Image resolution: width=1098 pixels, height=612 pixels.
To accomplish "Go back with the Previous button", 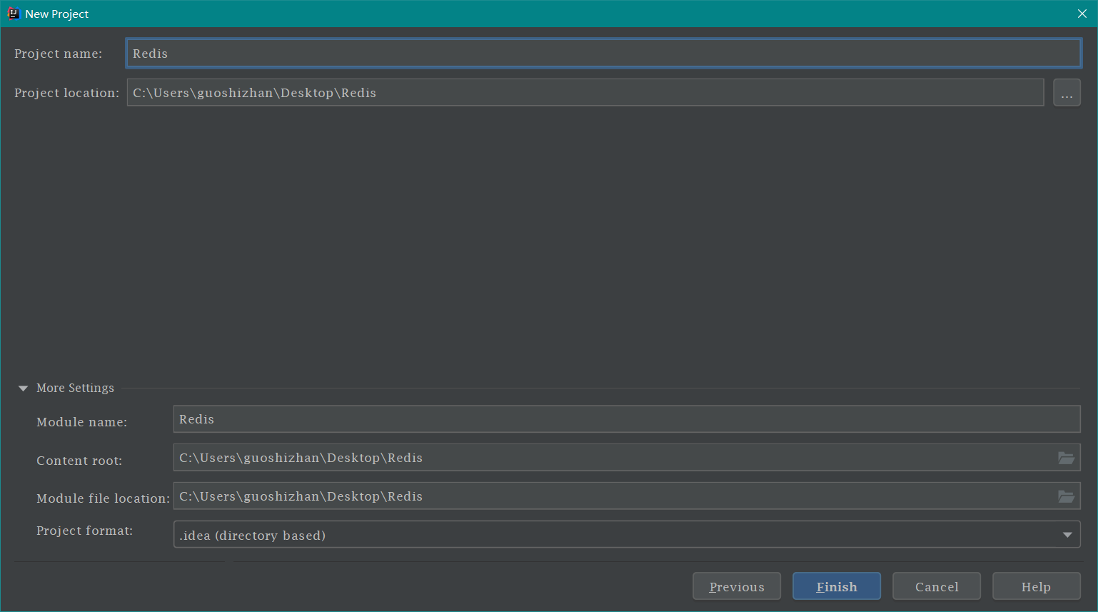I will click(736, 586).
